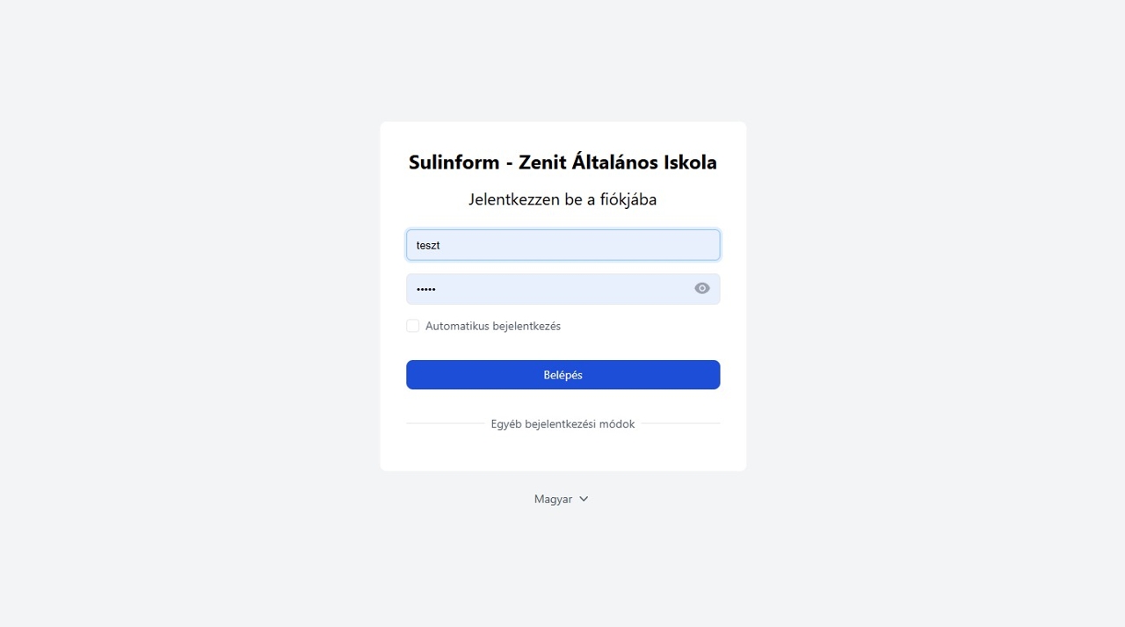Click the Automatikus bejelentkezés label text
This screenshot has width=1125, height=627.
click(x=492, y=326)
